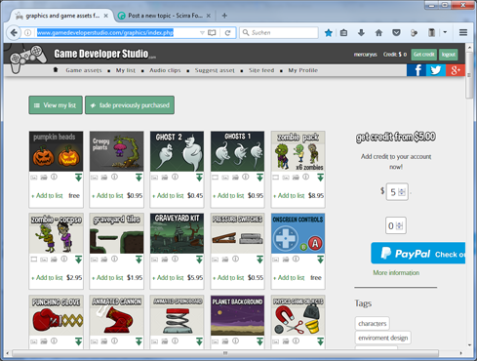This screenshot has height=361, width=477.
Task: Click the Pocket icon in toolbar
Action: point(396,32)
